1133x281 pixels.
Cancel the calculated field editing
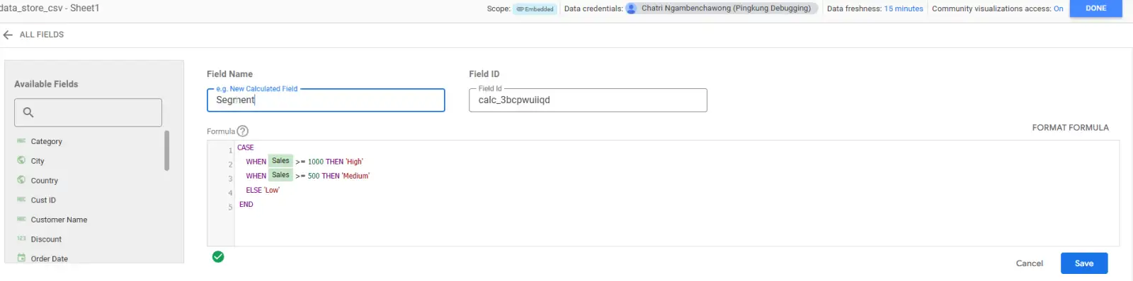[1029, 263]
